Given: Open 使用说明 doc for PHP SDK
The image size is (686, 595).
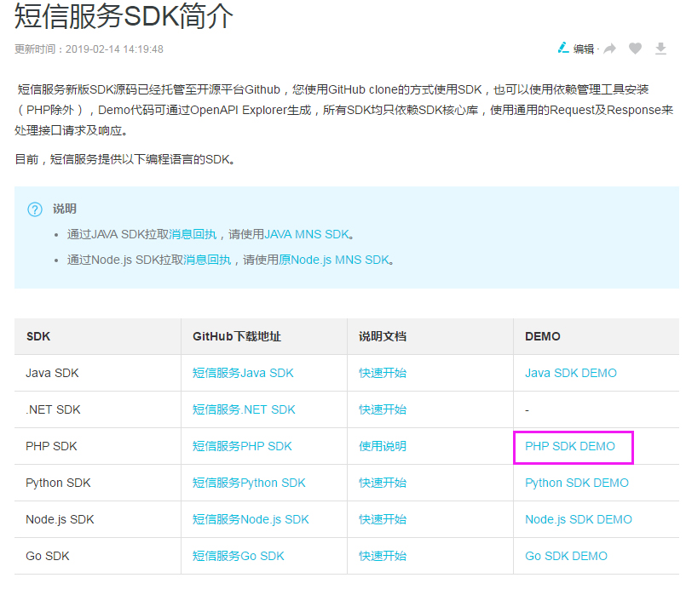Looking at the screenshot, I should pos(383,447).
